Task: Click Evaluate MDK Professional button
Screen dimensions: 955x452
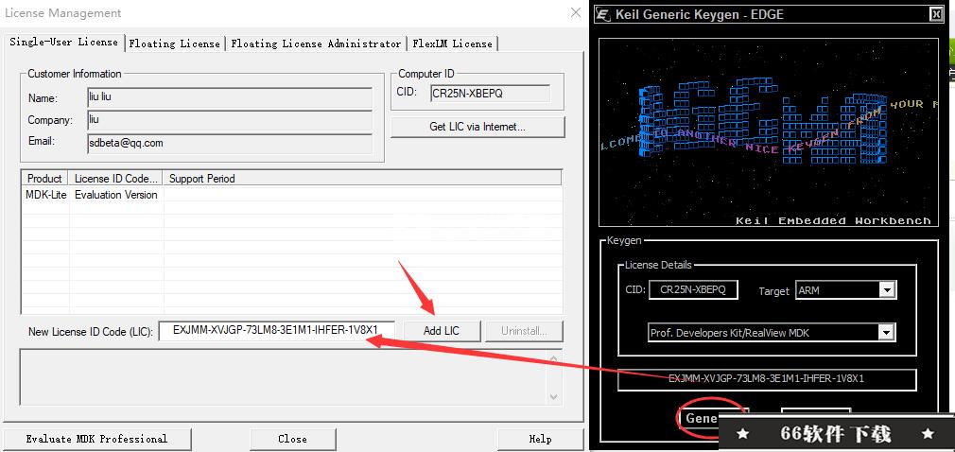Action: click(96, 439)
